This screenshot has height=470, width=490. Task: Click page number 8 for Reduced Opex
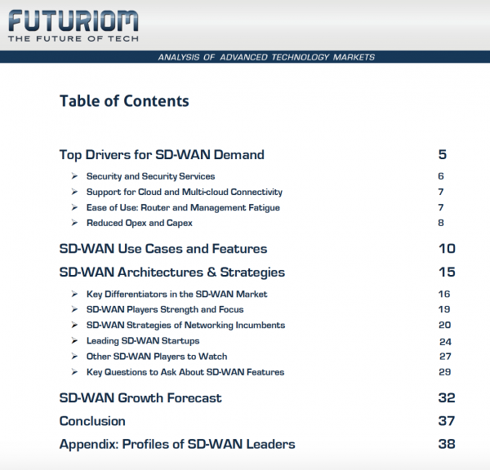(x=441, y=223)
